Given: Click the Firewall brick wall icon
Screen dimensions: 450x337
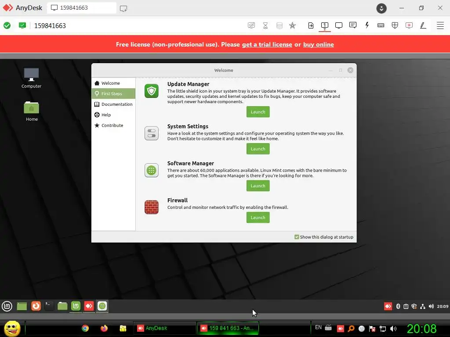Looking at the screenshot, I should [x=152, y=207].
